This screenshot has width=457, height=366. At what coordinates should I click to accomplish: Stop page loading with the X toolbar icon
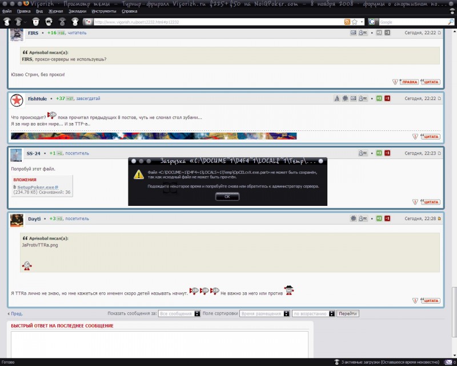pyautogui.click(x=62, y=22)
